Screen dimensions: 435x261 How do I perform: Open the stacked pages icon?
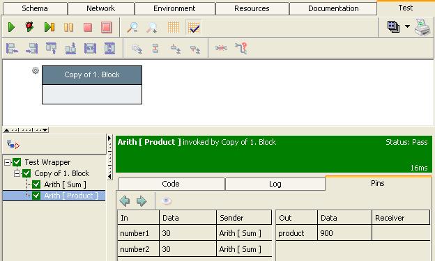[393, 27]
